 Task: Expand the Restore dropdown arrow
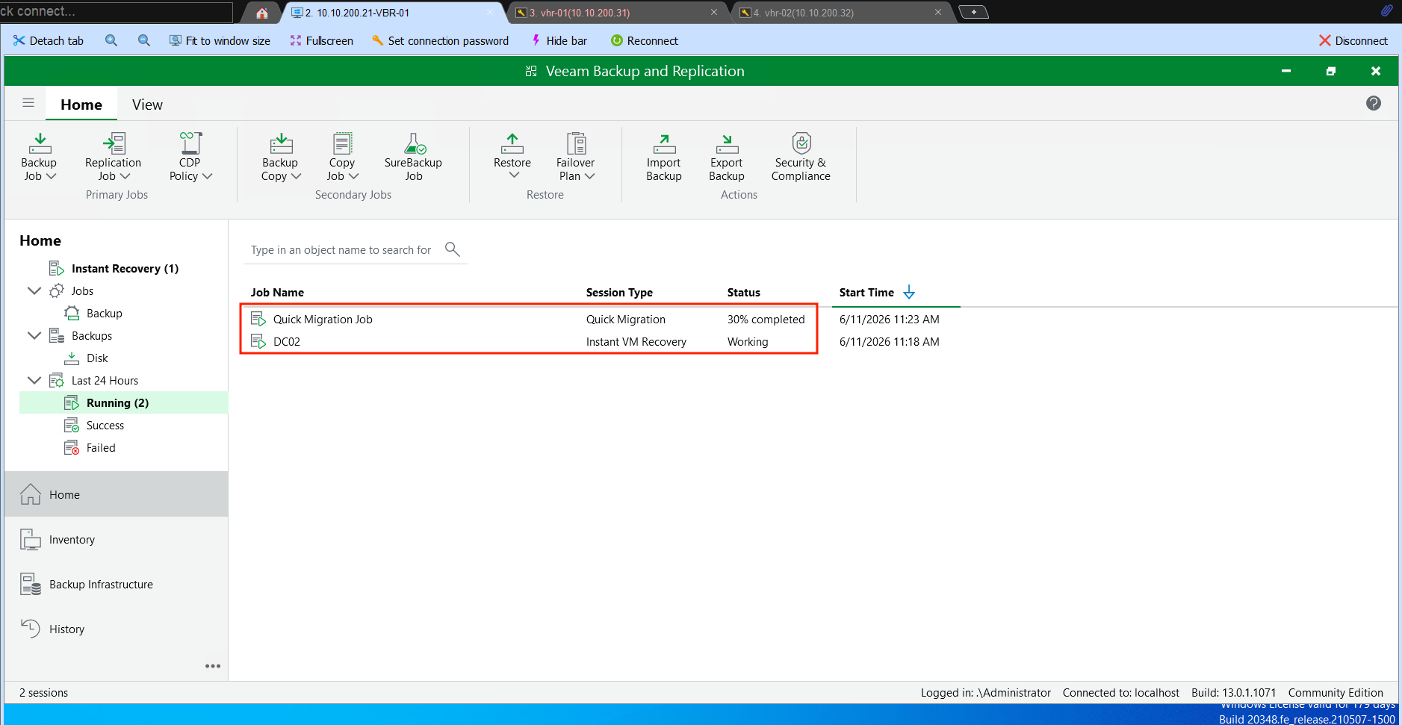tap(514, 175)
